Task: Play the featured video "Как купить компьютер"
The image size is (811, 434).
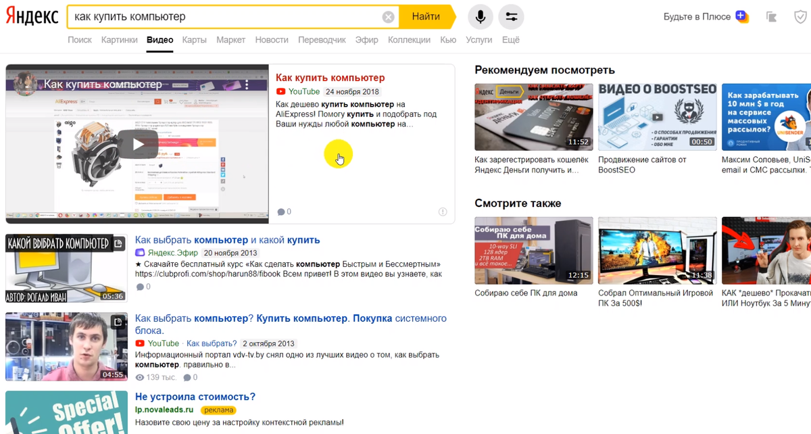Action: point(138,144)
